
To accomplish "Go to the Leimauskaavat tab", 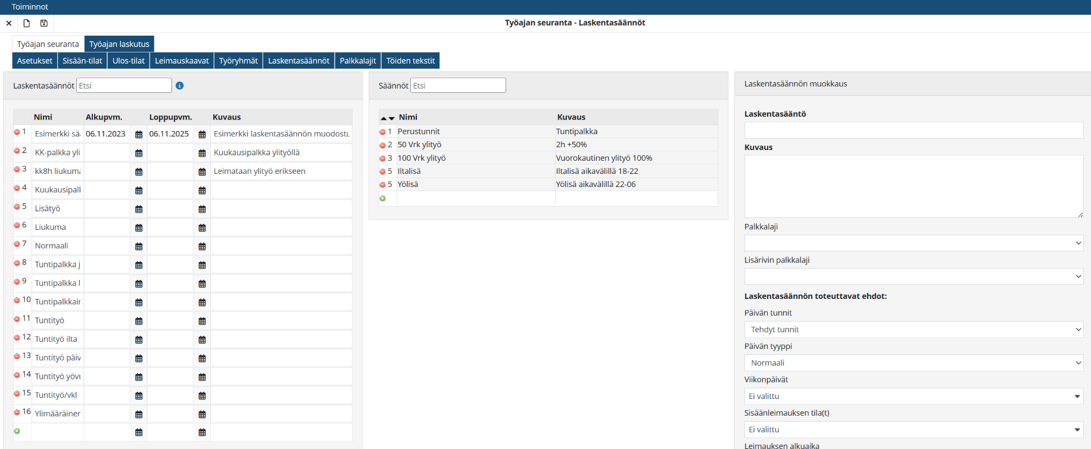I will point(182,61).
